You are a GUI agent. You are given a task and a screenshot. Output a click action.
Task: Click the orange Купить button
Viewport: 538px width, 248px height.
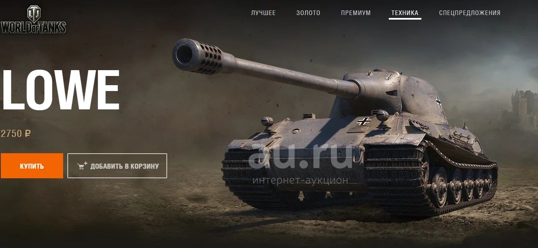[x=32, y=166]
